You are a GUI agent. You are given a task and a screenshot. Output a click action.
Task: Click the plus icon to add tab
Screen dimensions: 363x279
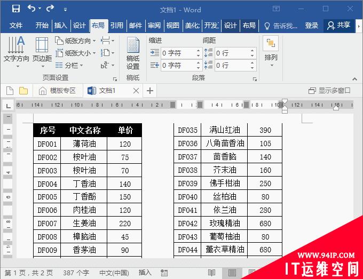[150, 91]
